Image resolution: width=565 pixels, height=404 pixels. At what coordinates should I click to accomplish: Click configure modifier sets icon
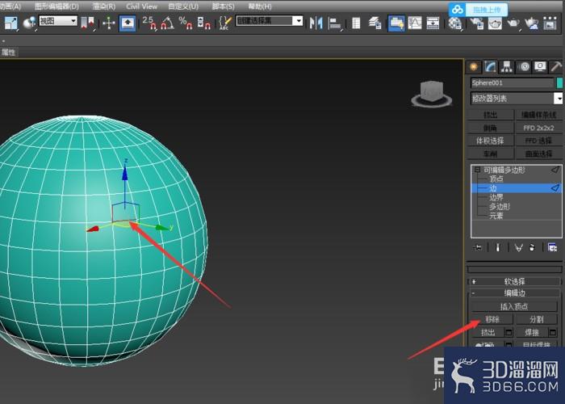click(x=552, y=247)
